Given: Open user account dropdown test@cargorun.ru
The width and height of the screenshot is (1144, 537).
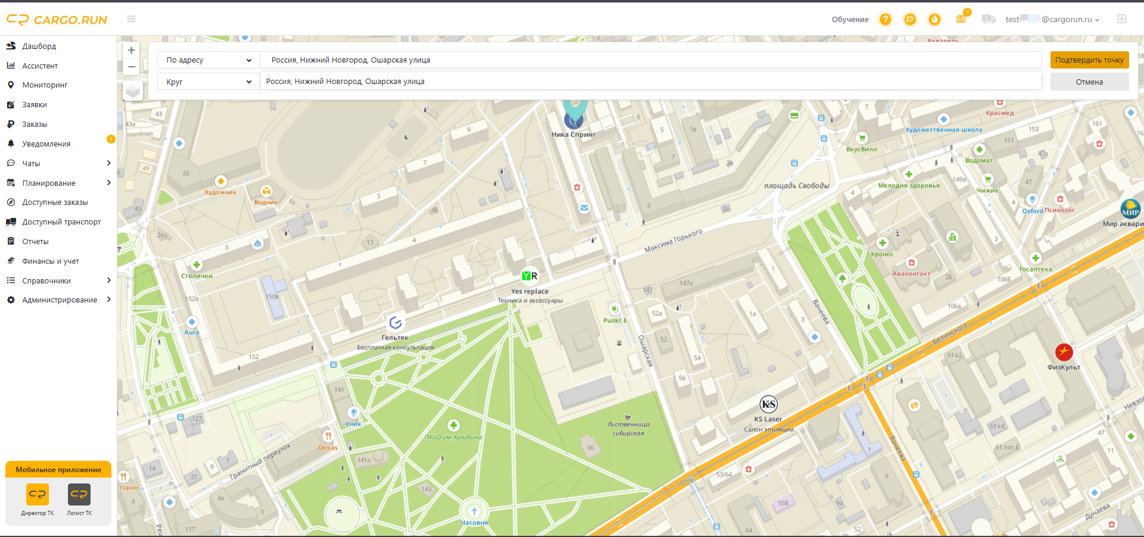Looking at the screenshot, I should pyautogui.click(x=1052, y=19).
